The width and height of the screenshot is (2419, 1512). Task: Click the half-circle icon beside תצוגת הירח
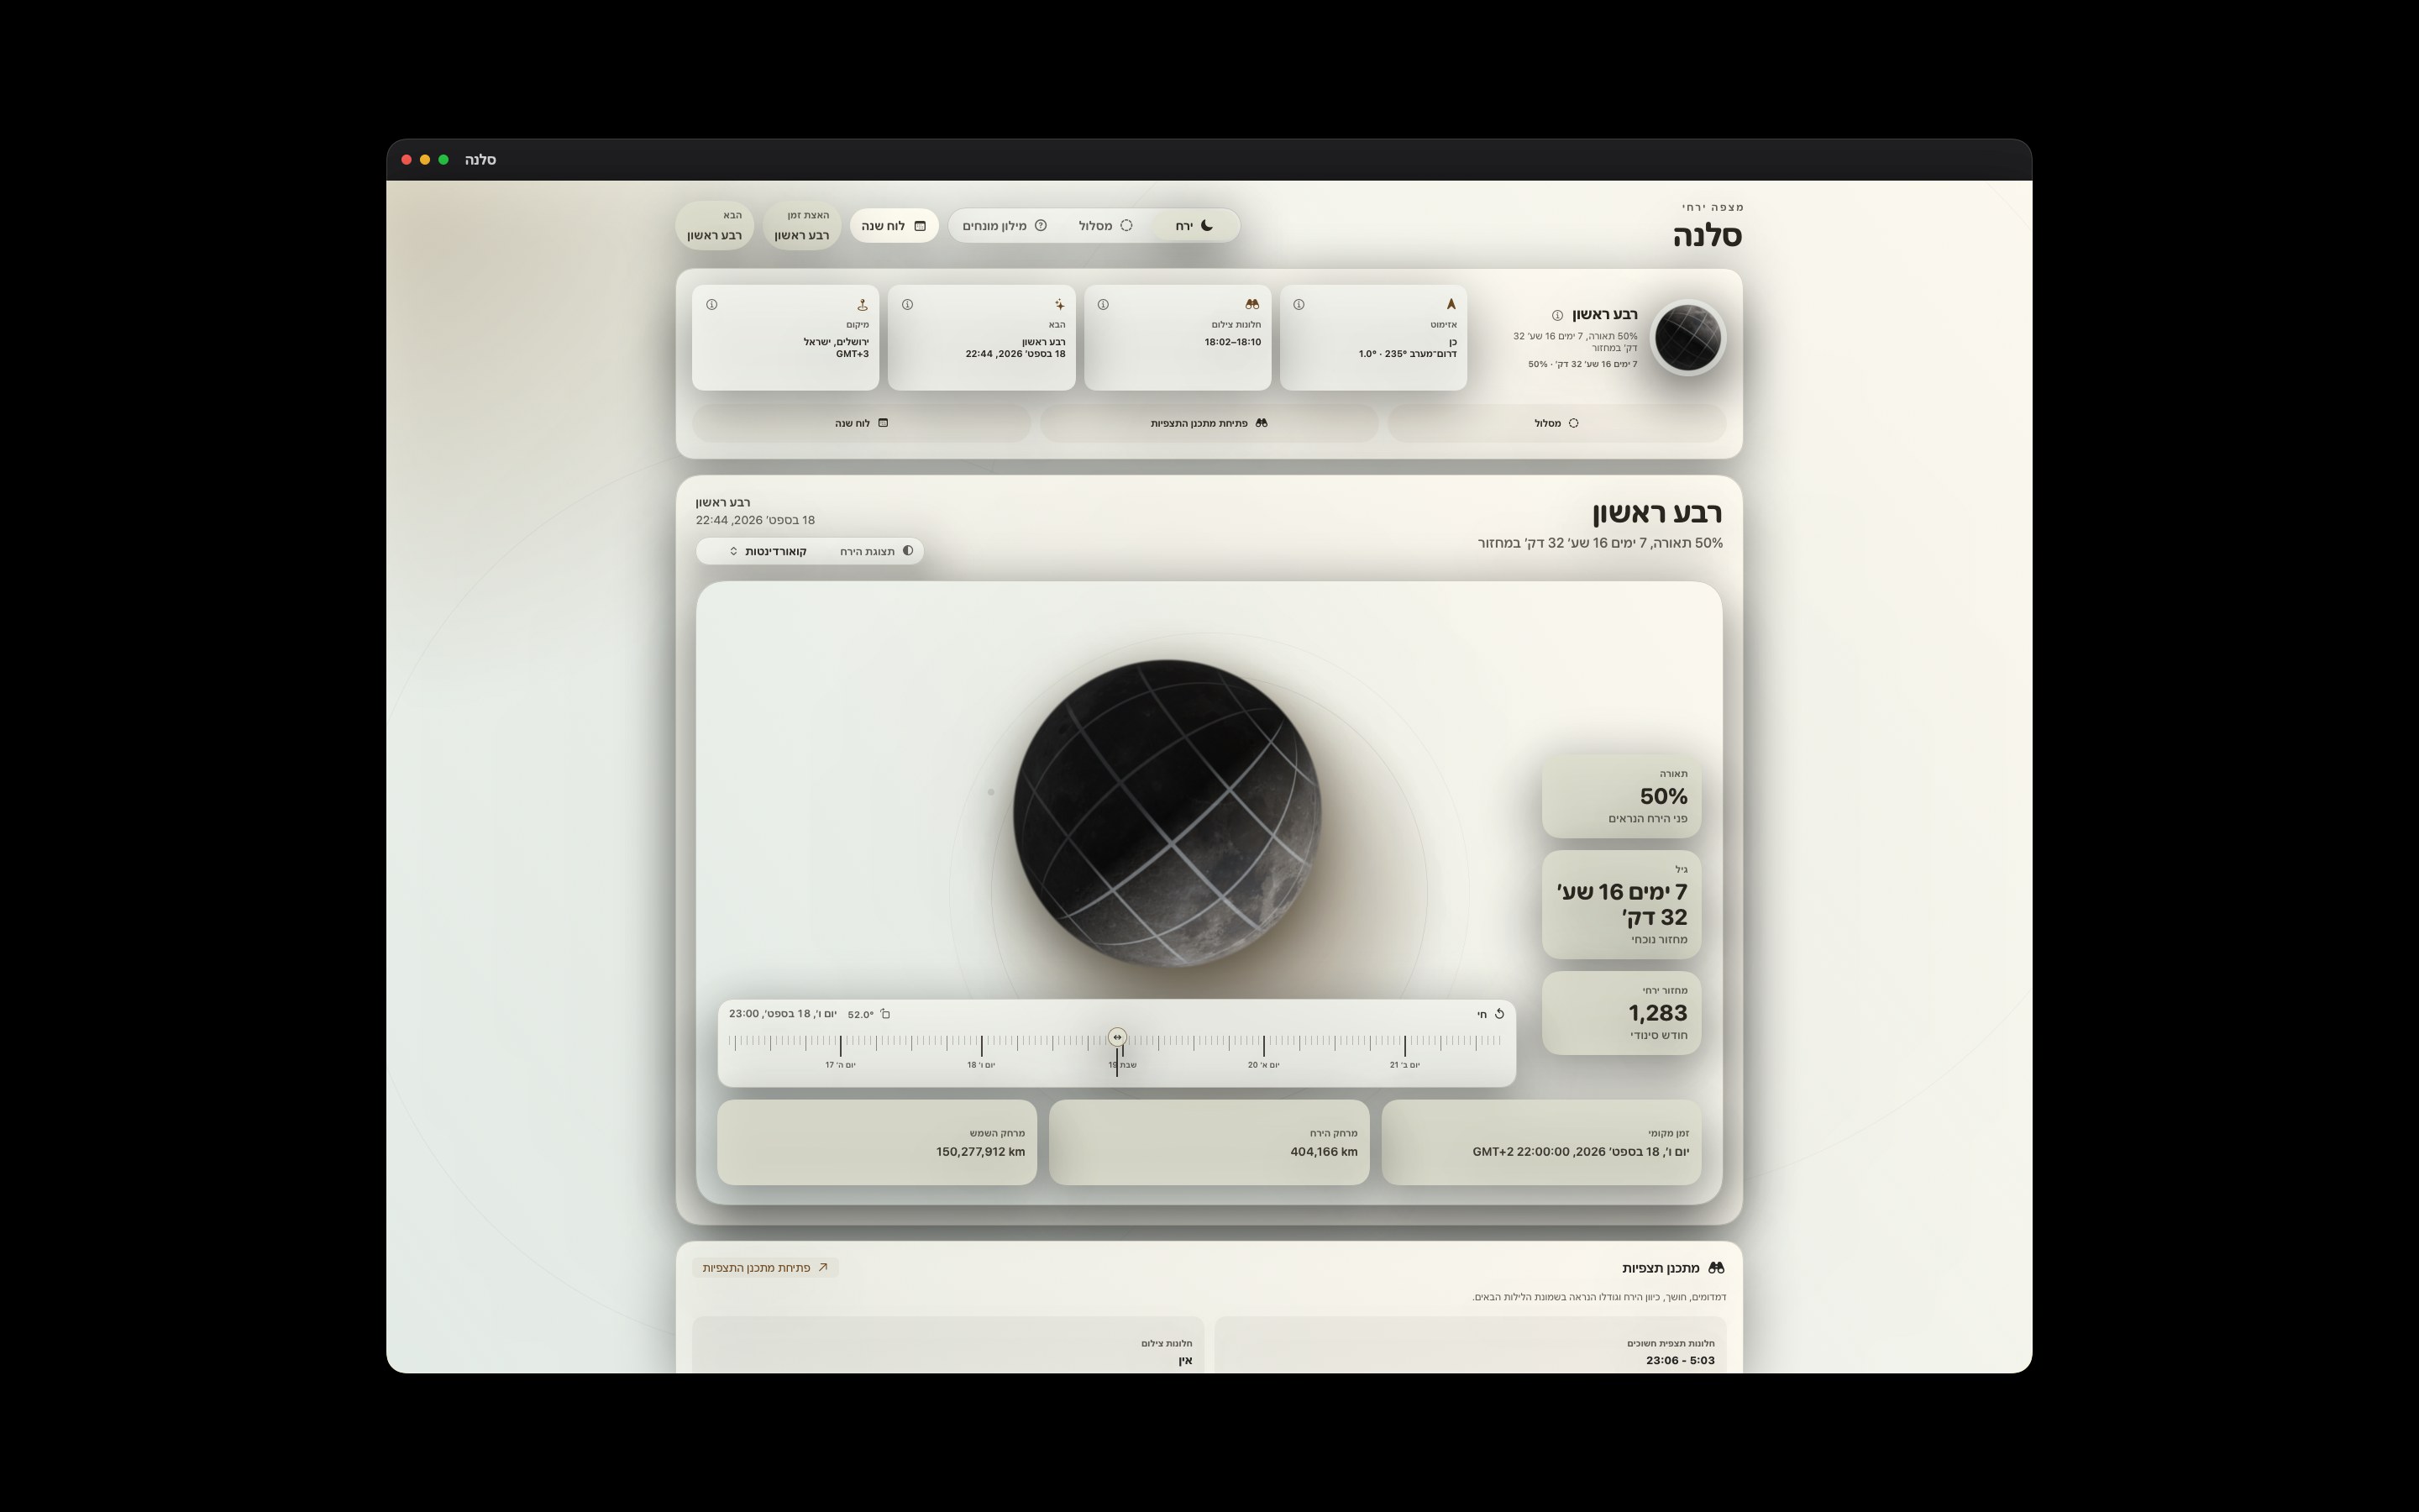[x=908, y=550]
